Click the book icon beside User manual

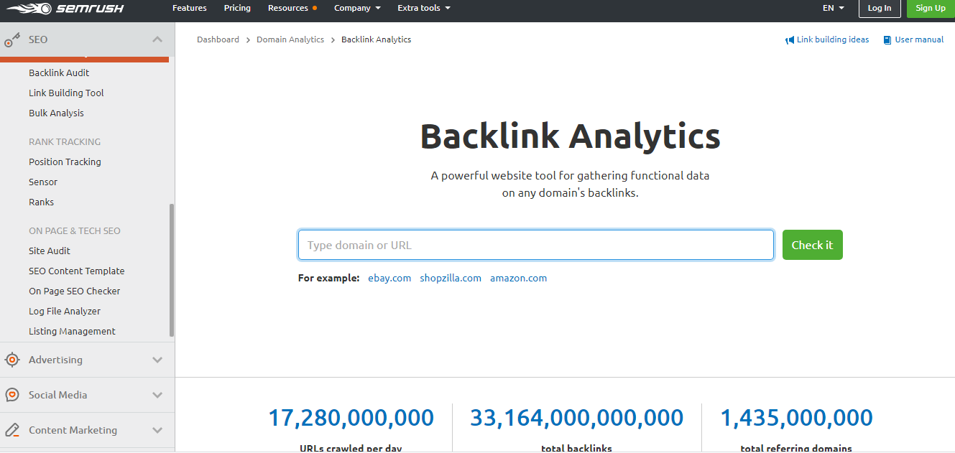[887, 40]
